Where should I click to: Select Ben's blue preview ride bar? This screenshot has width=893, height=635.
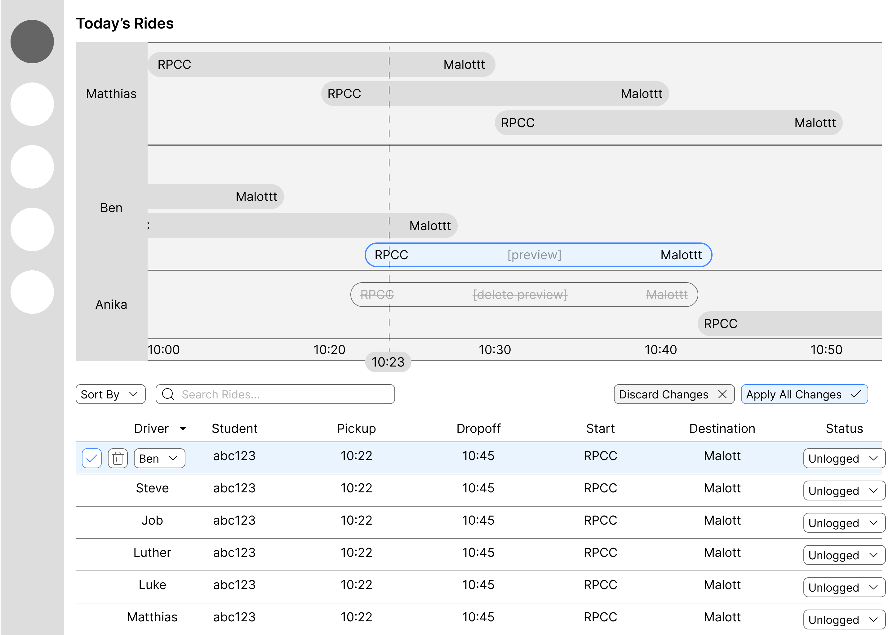pyautogui.click(x=538, y=255)
